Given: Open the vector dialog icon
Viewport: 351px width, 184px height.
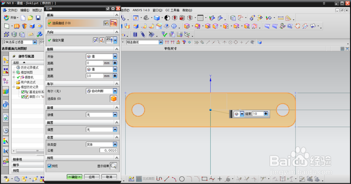Looking at the screenshot, I should coord(102,40).
